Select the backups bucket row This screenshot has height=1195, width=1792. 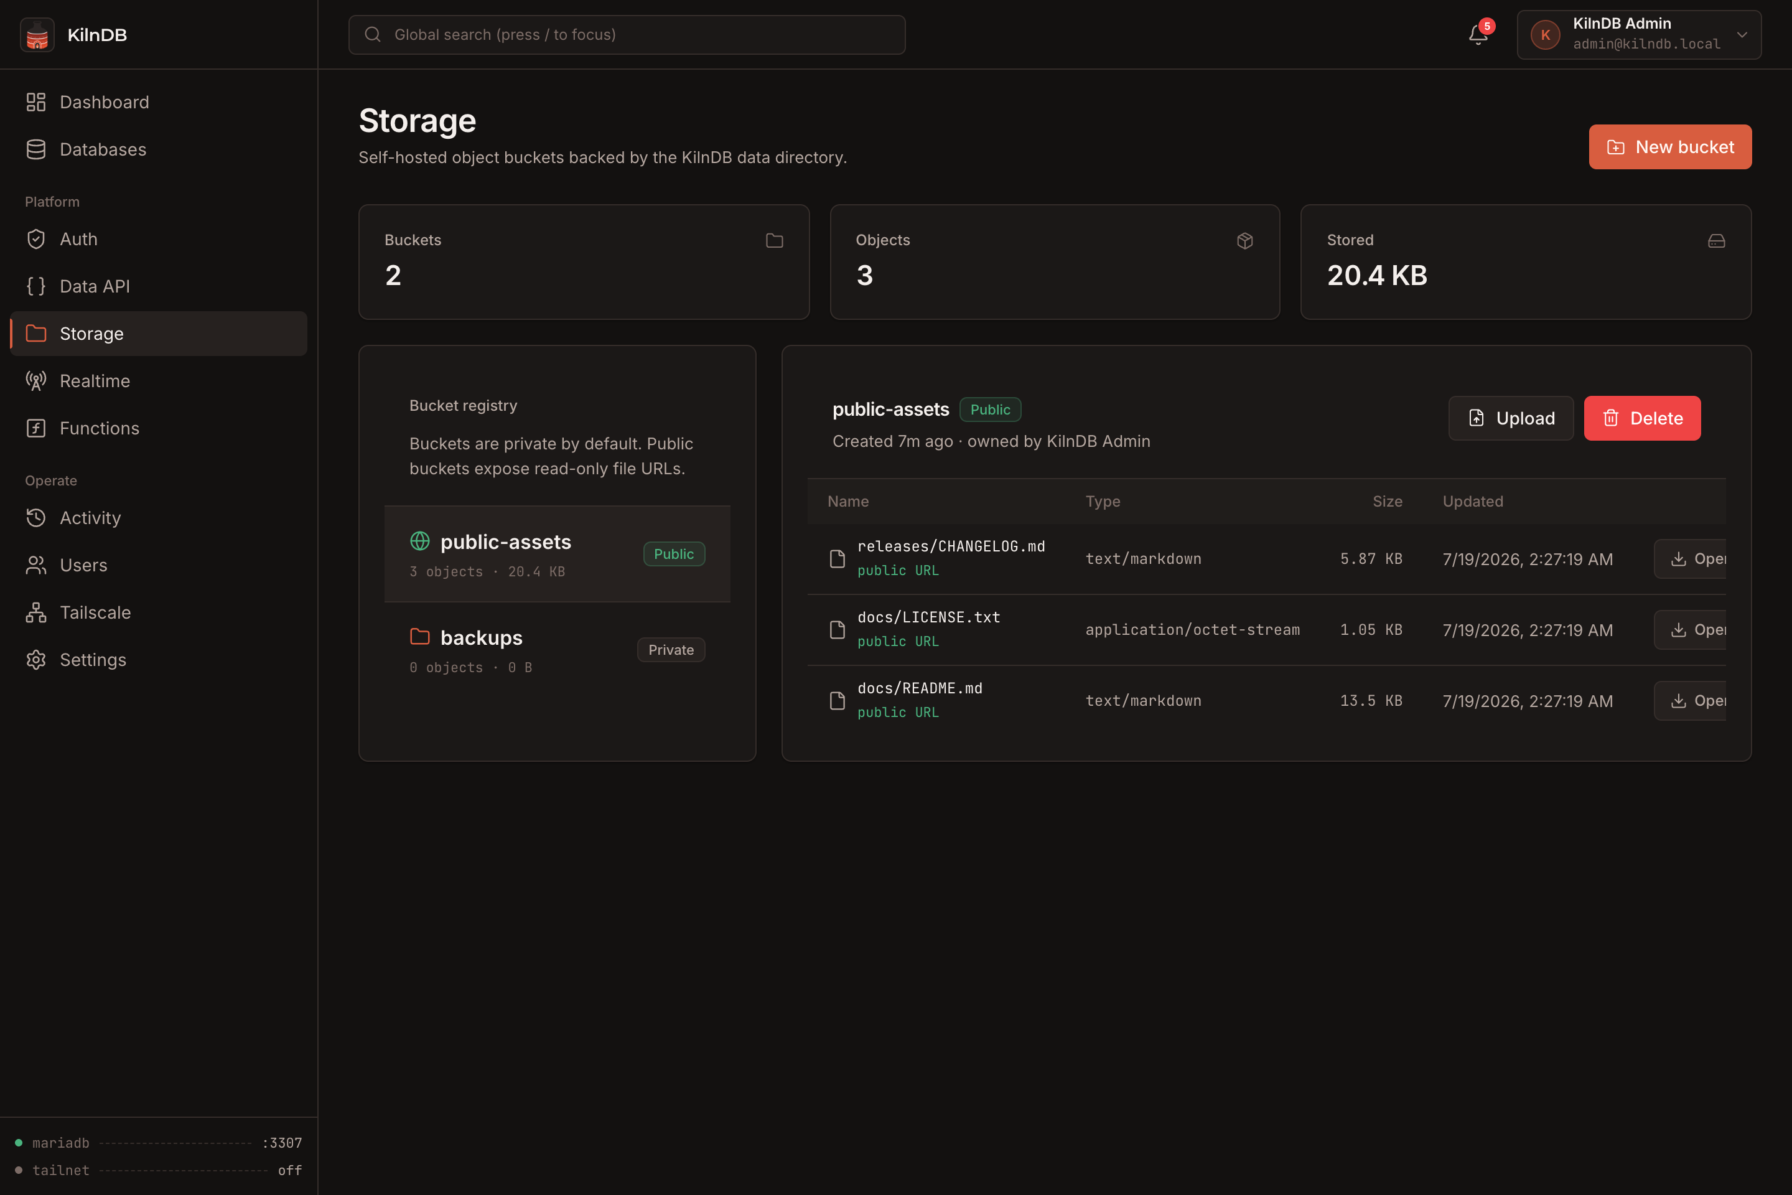pos(557,650)
